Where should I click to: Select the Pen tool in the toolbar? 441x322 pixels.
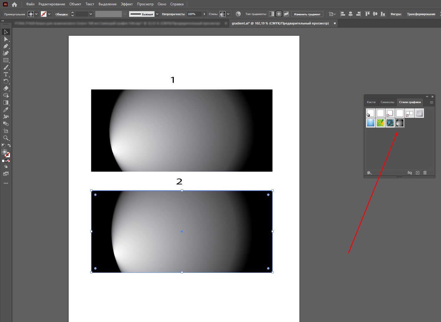click(6, 46)
